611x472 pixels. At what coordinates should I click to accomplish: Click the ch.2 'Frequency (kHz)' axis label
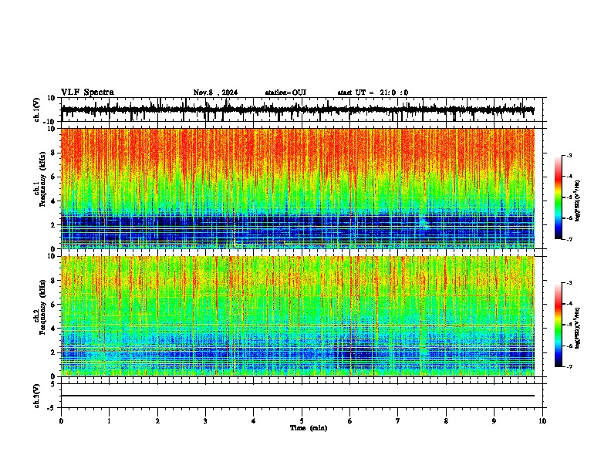pos(42,306)
